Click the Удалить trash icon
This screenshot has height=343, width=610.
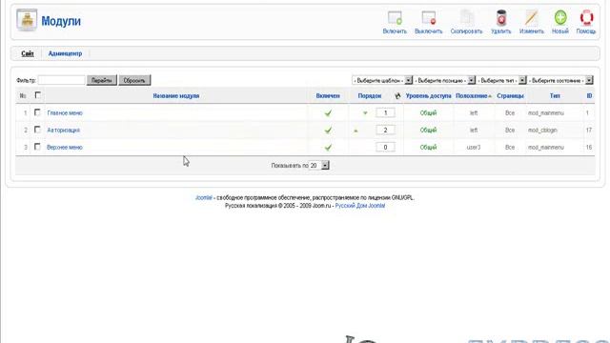[501, 18]
